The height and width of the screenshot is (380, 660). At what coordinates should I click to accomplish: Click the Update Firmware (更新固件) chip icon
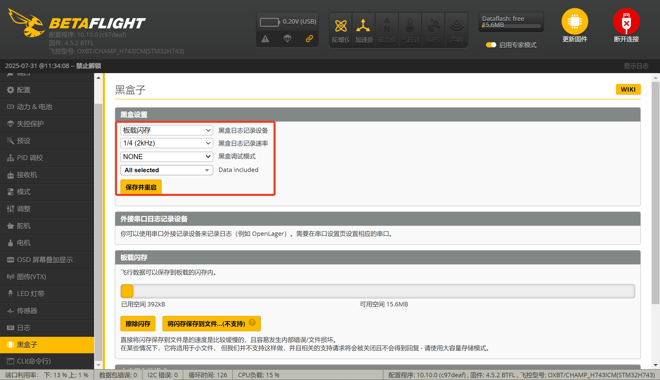[575, 21]
